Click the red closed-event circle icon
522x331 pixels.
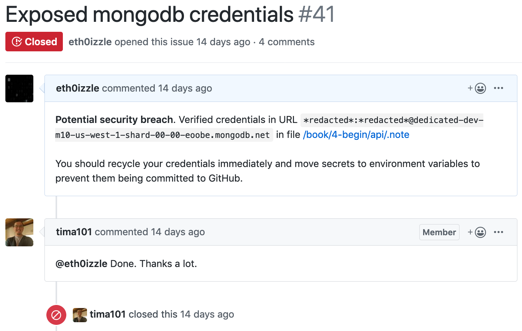coord(56,315)
